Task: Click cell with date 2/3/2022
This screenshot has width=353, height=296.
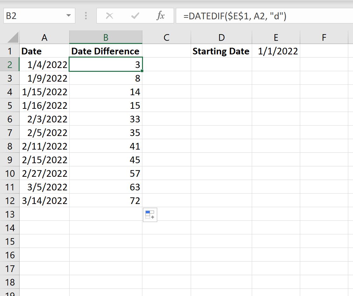Action: tap(44, 119)
